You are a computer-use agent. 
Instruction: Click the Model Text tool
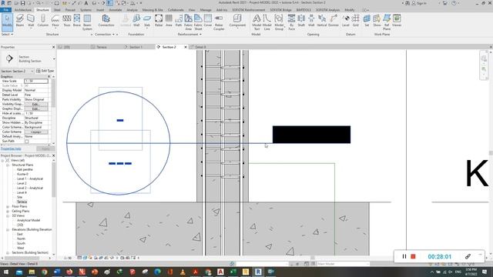coord(257,22)
